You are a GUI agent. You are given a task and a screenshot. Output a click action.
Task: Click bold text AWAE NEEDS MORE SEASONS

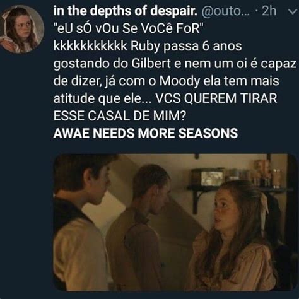(146, 133)
